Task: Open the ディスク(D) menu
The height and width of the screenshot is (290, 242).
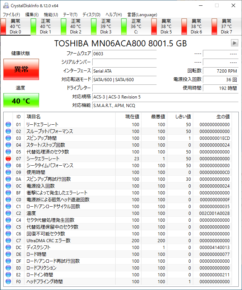Action: pyautogui.click(x=91, y=15)
